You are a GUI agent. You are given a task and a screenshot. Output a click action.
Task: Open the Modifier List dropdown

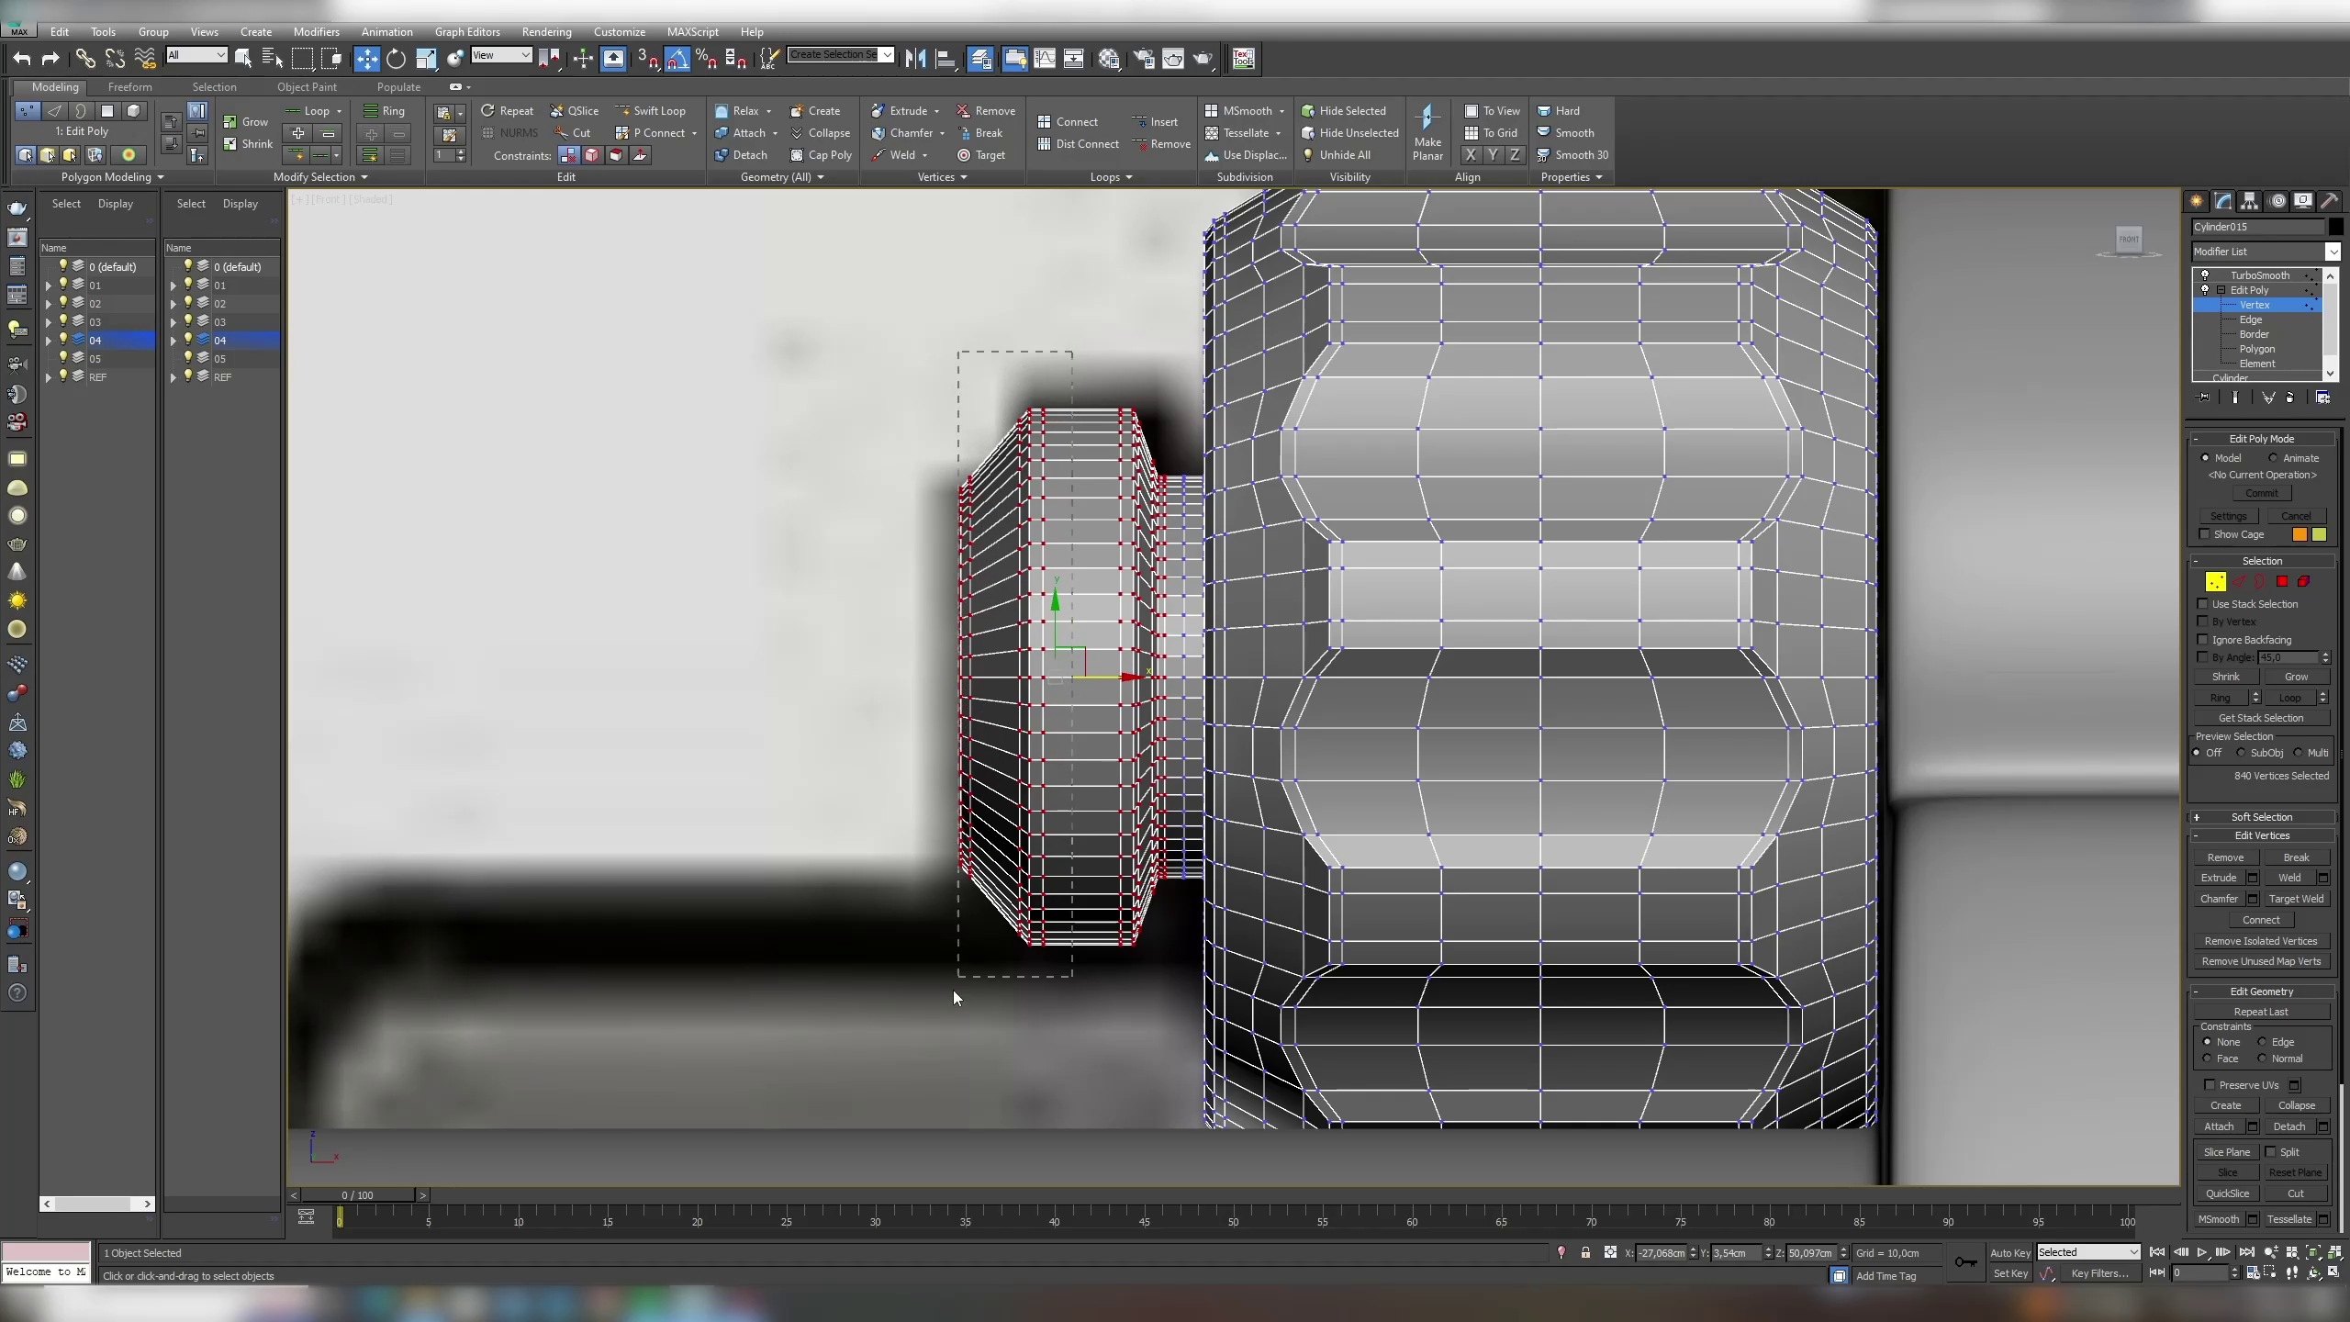click(x=2333, y=252)
